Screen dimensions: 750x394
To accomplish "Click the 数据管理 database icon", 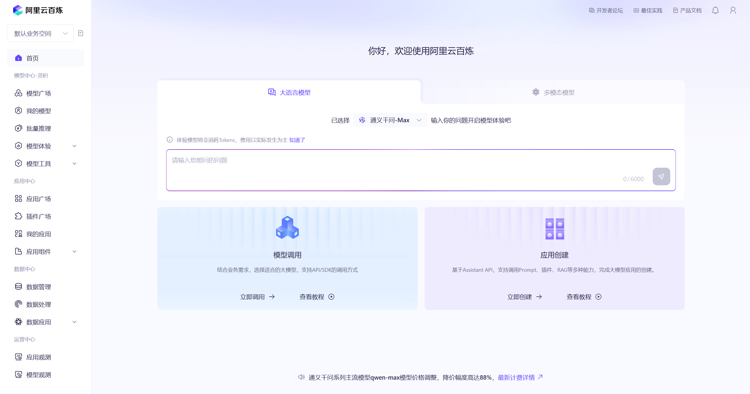I will (18, 287).
